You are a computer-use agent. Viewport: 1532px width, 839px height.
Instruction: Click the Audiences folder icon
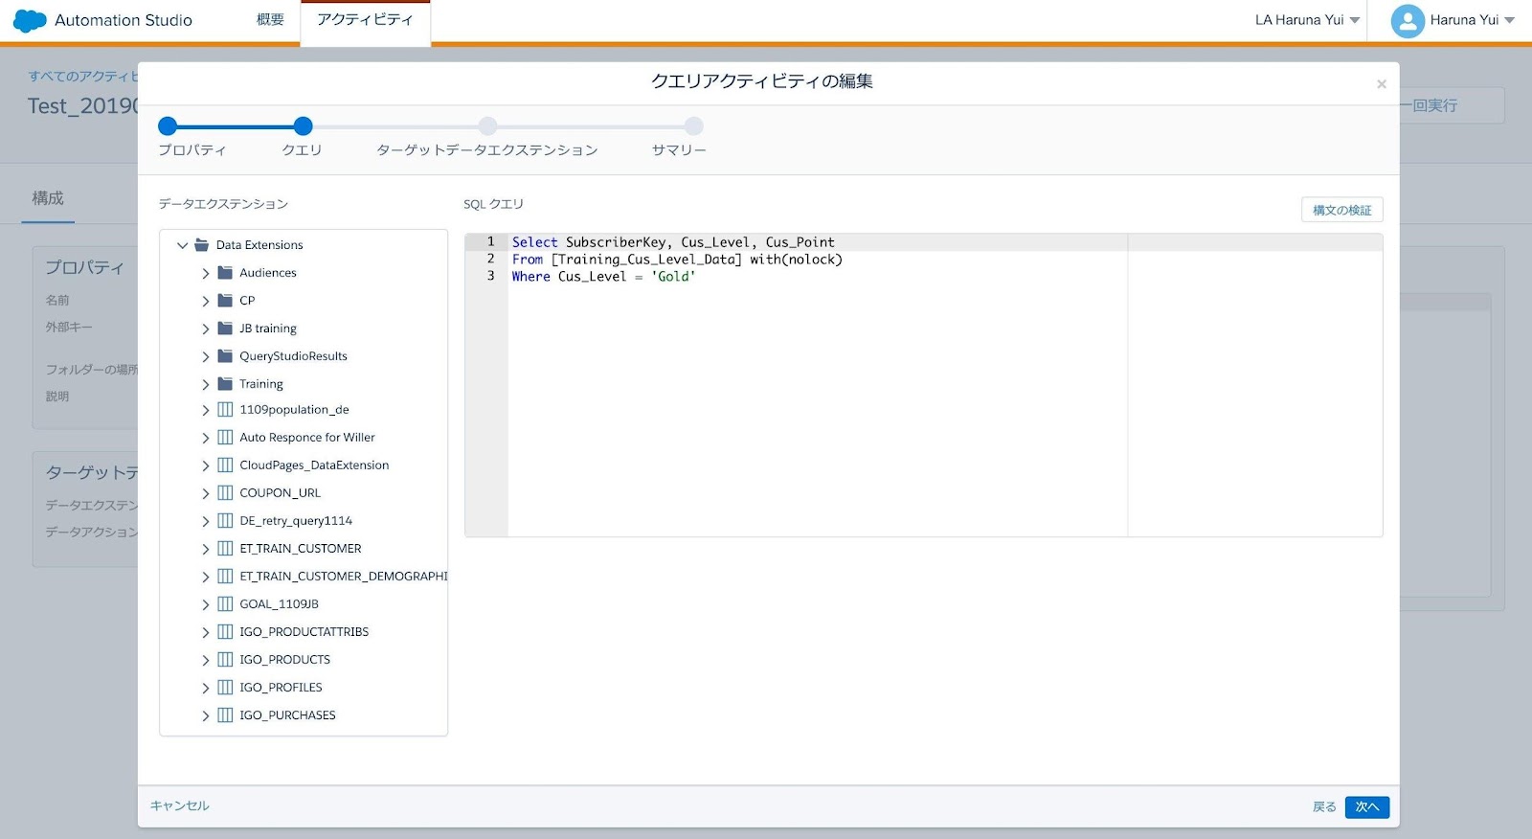(225, 273)
